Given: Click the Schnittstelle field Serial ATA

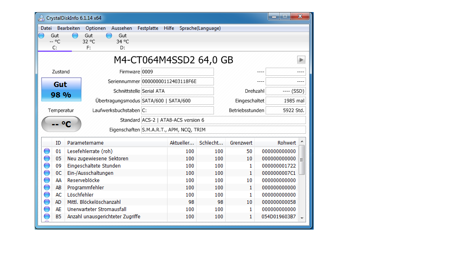Looking at the screenshot, I should (177, 91).
